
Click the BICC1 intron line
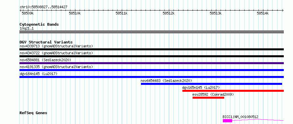tap(258, 120)
